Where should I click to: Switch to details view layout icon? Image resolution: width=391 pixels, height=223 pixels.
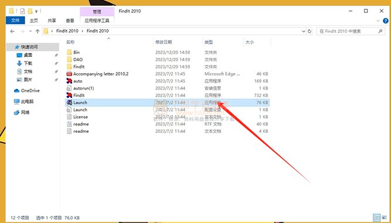pos(377,217)
